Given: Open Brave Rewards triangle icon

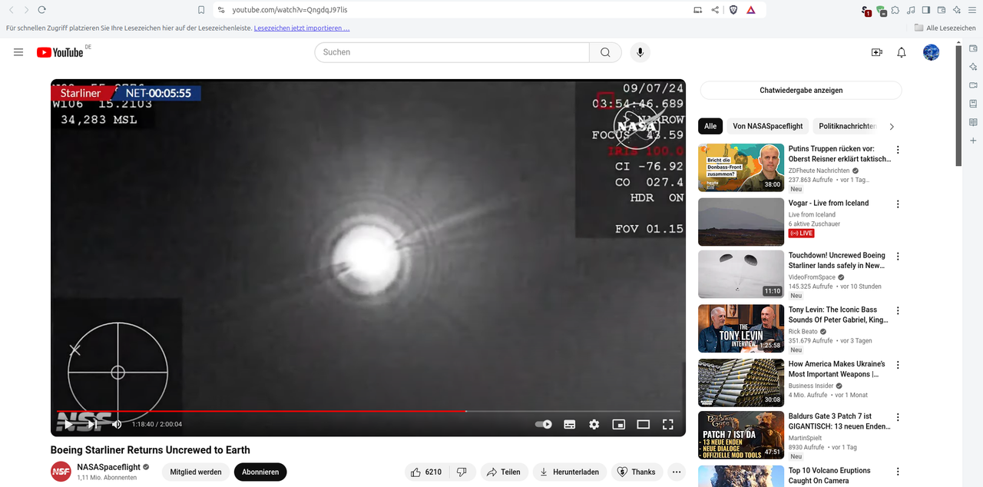Looking at the screenshot, I should pyautogui.click(x=750, y=10).
